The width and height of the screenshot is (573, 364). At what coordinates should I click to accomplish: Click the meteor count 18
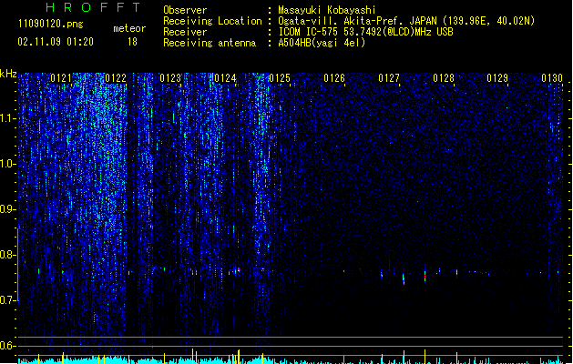(x=132, y=42)
